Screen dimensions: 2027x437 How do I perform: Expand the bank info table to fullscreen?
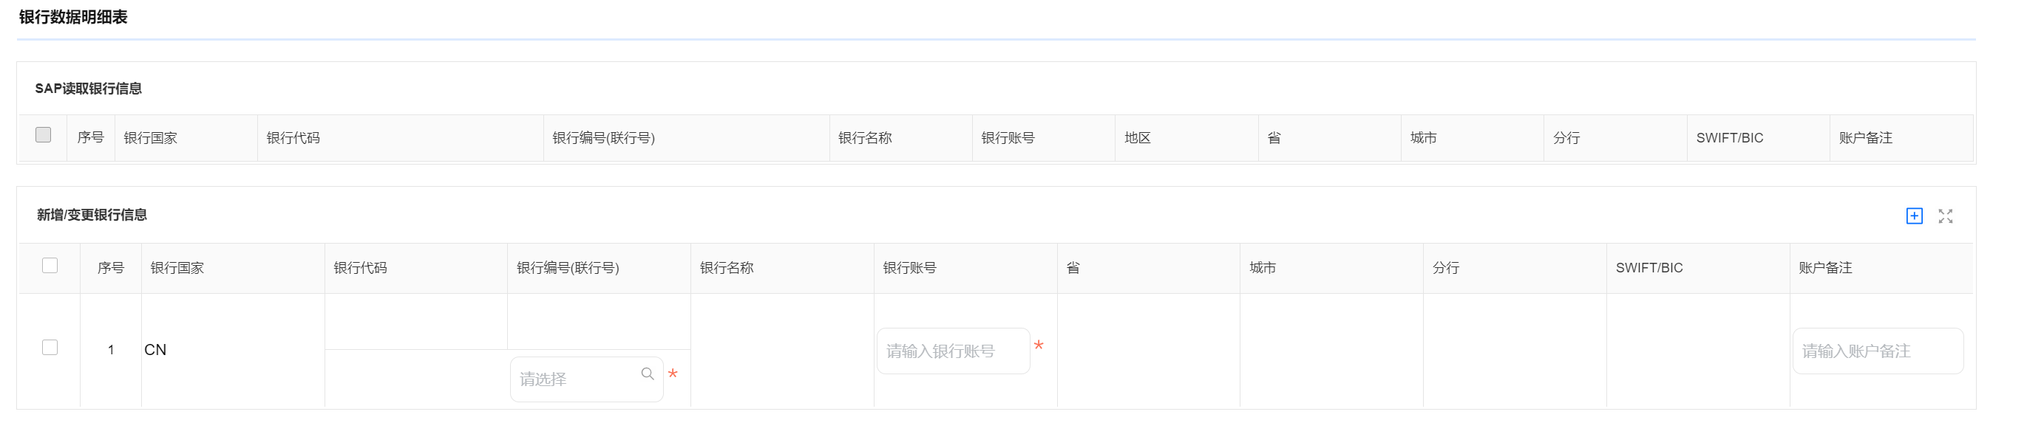coord(1945,216)
